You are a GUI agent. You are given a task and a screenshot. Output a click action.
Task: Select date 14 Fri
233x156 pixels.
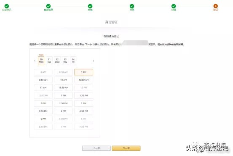point(73,61)
